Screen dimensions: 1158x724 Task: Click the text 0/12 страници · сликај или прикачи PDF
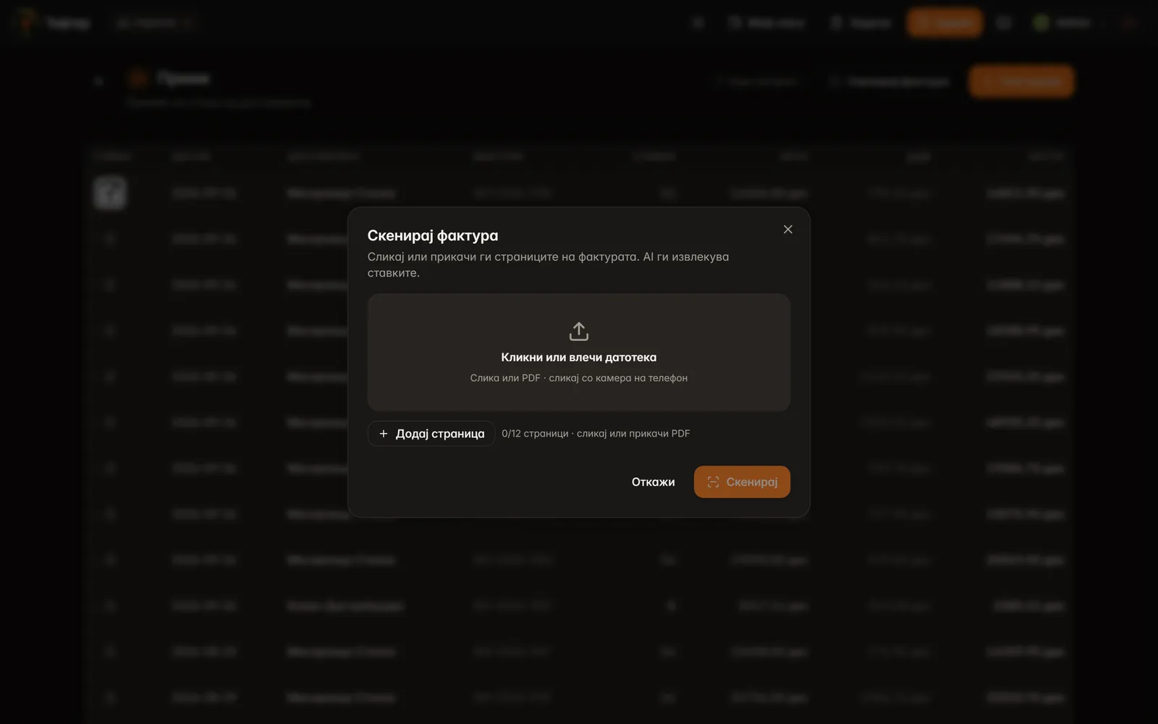596,434
